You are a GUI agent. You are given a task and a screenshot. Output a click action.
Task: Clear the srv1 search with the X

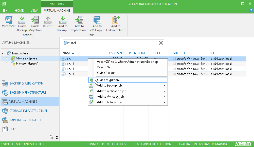click(161, 43)
